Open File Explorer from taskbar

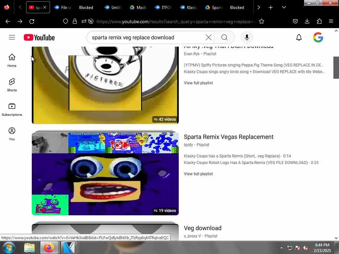click(x=29, y=248)
